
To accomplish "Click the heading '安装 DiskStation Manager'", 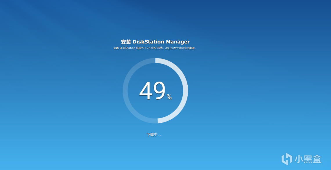I will tap(155, 42).
